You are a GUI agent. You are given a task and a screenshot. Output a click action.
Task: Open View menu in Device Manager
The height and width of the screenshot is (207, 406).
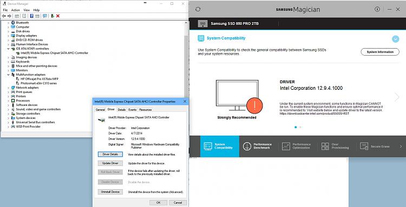pyautogui.click(x=27, y=10)
